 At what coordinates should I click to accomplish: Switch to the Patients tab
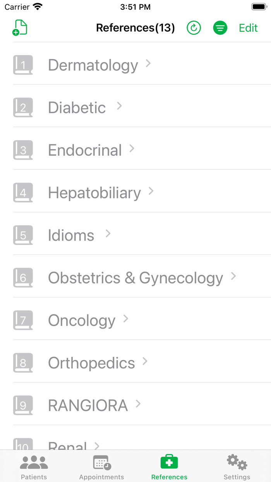point(34,466)
